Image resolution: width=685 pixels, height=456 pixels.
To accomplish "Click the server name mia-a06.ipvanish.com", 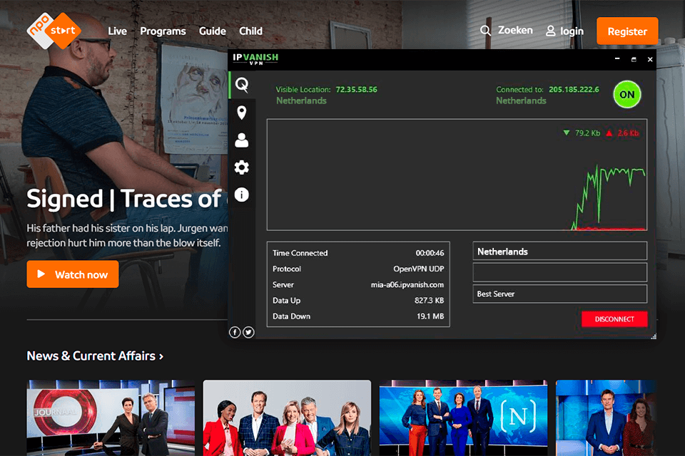I will 407,284.
